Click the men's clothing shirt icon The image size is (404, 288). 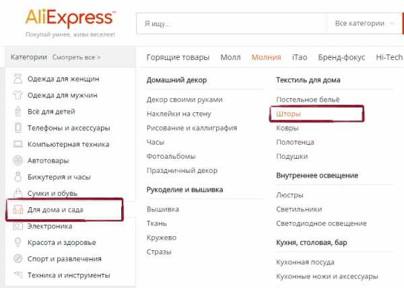point(18,95)
